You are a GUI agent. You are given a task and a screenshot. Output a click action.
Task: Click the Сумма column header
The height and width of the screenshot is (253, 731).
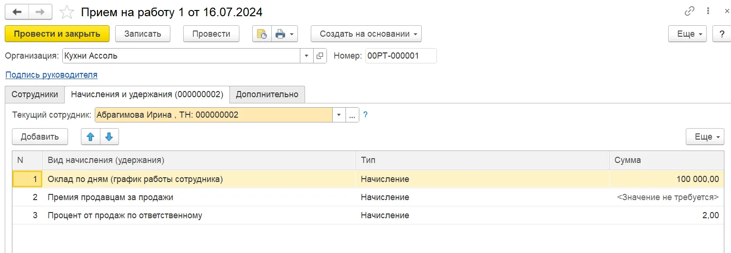[x=667, y=161]
